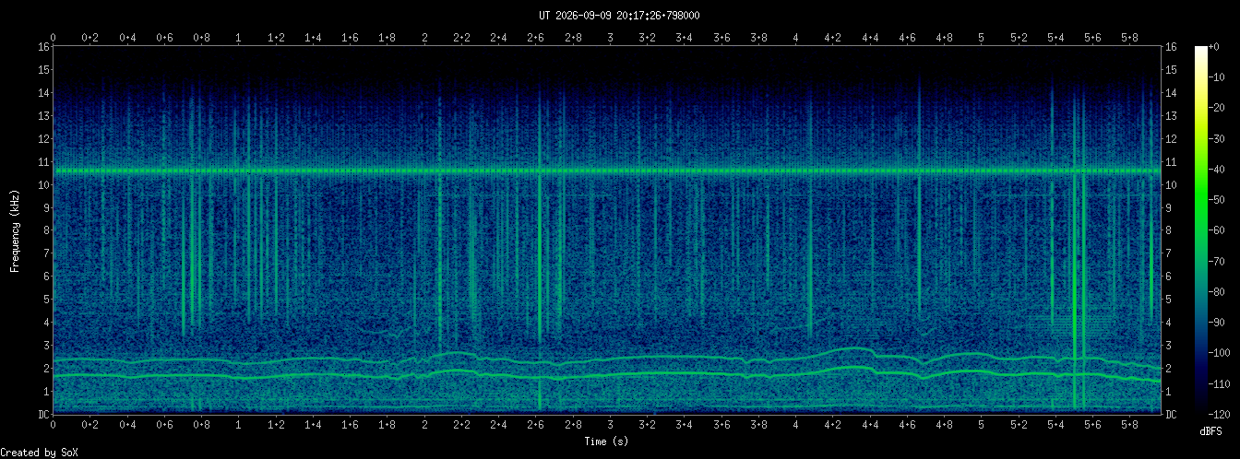This screenshot has width=1240, height=459.
Task: Click the UT 2026-09-09 timestamp title
Action: tap(619, 16)
